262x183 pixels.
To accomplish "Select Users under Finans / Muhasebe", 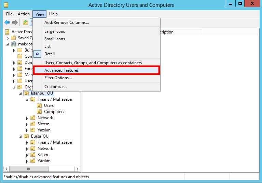I will pos(49,105).
